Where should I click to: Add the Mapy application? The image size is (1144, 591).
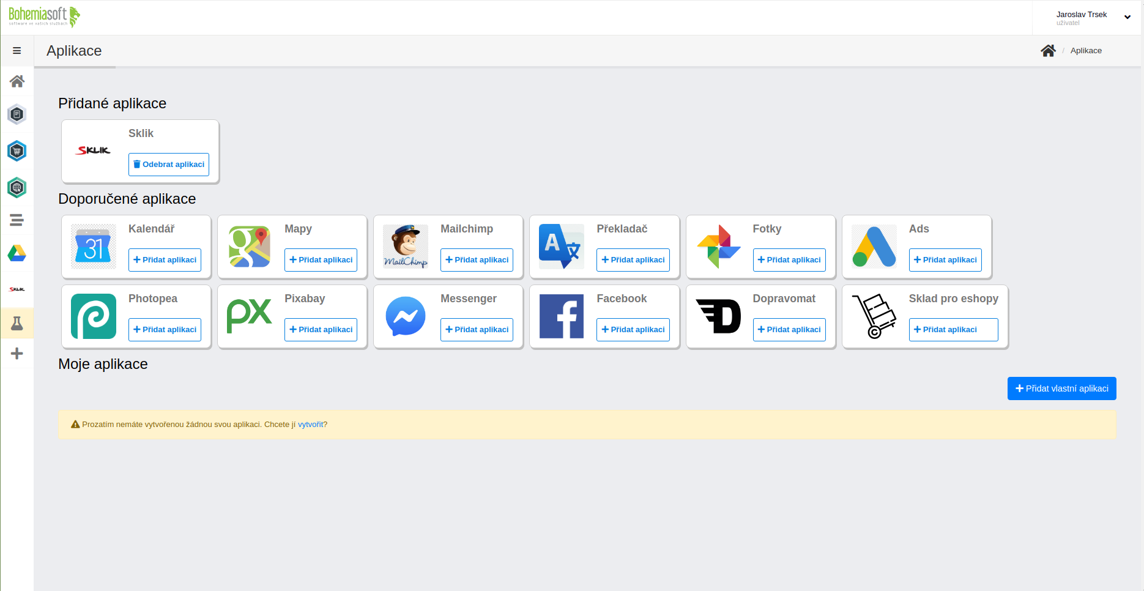[321, 260]
